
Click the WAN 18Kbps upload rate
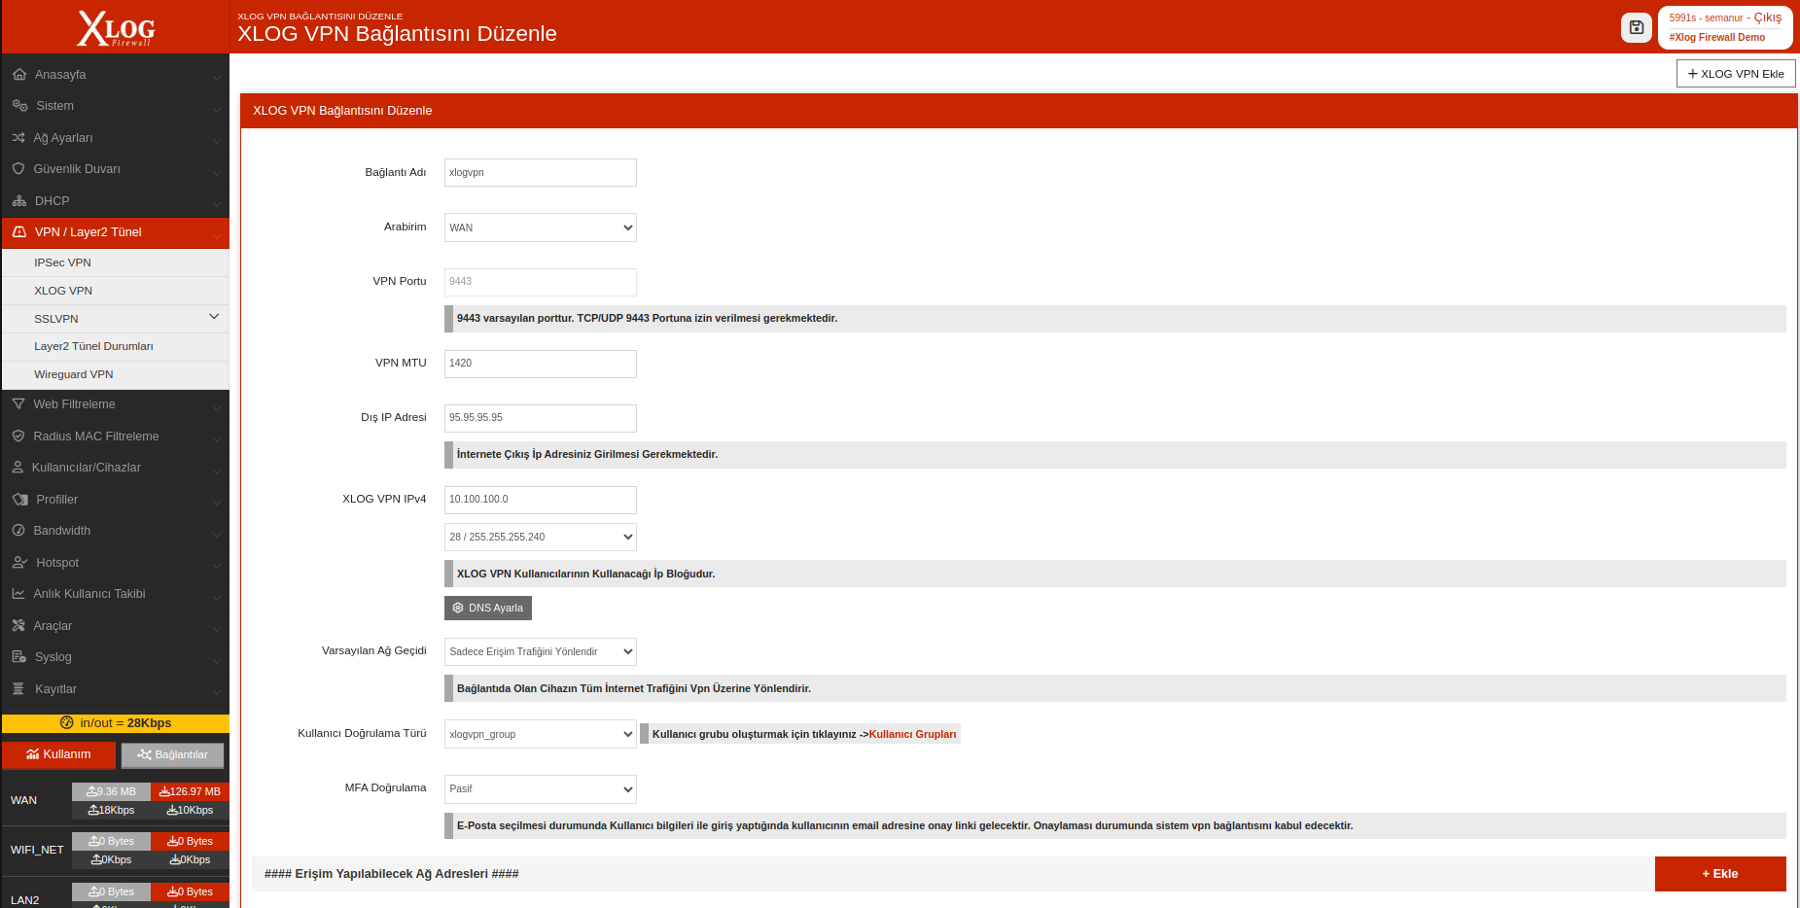click(x=111, y=810)
